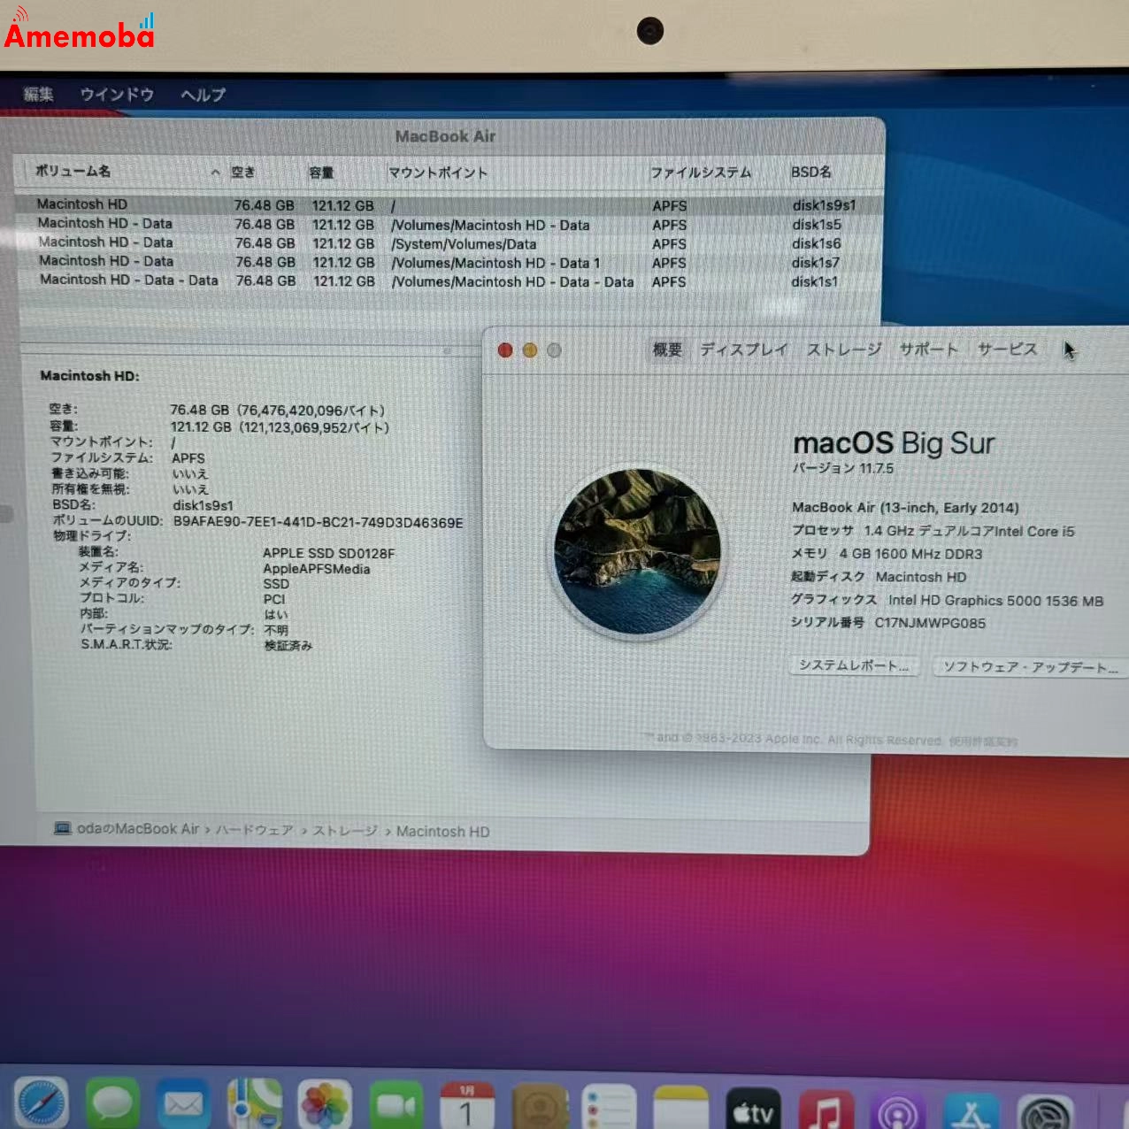Open the Calendar app showing January 1
The width and height of the screenshot is (1129, 1129).
pyautogui.click(x=465, y=1102)
